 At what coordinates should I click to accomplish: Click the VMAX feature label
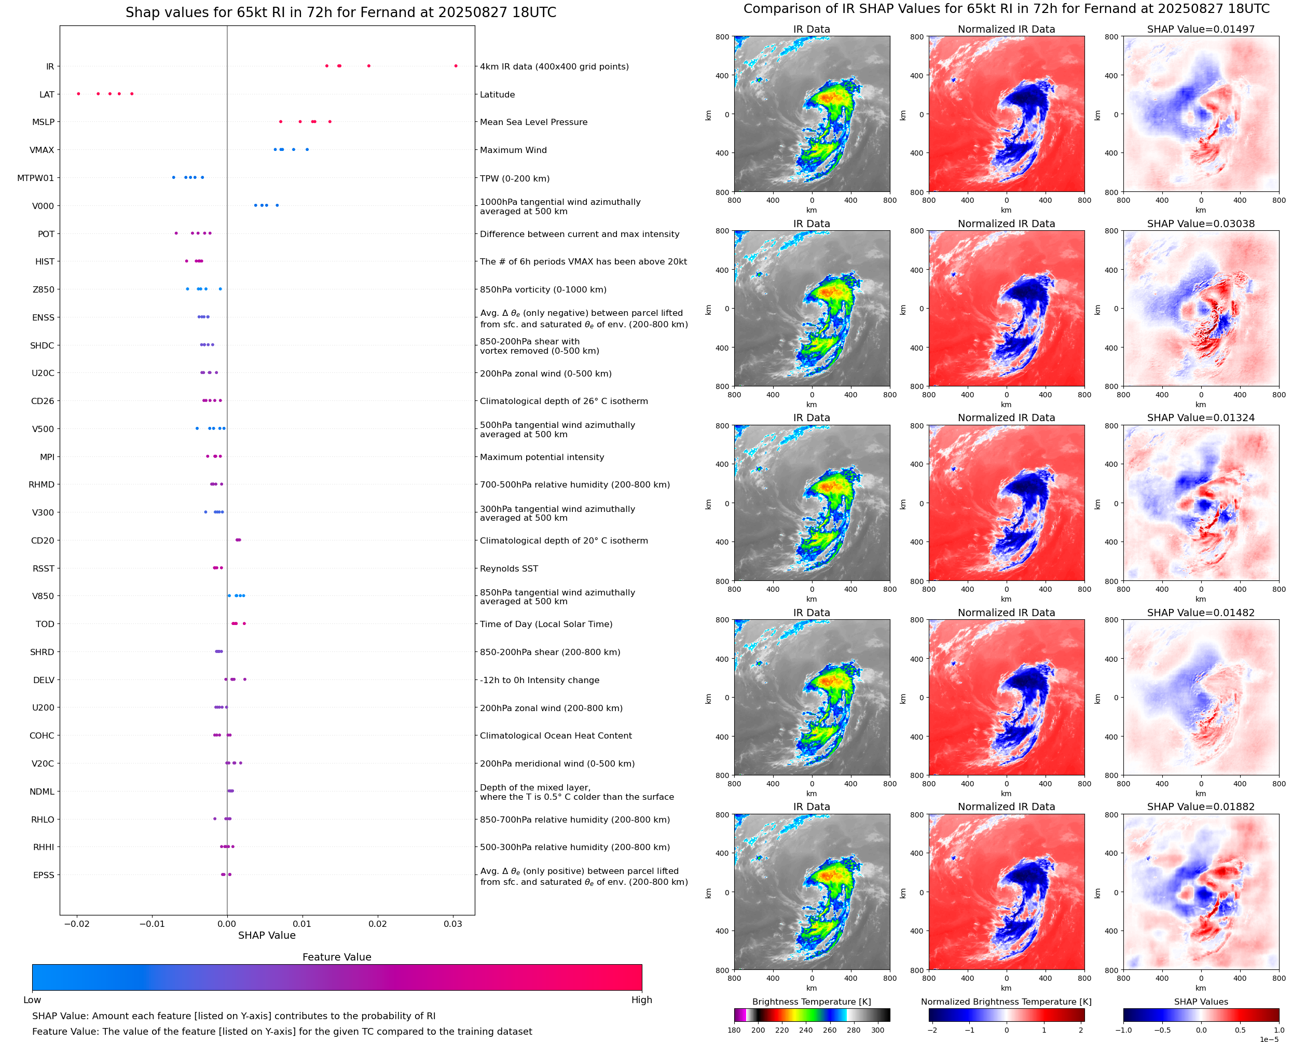pyautogui.click(x=42, y=150)
